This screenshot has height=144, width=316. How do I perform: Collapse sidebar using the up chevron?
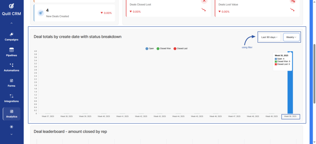11,23
